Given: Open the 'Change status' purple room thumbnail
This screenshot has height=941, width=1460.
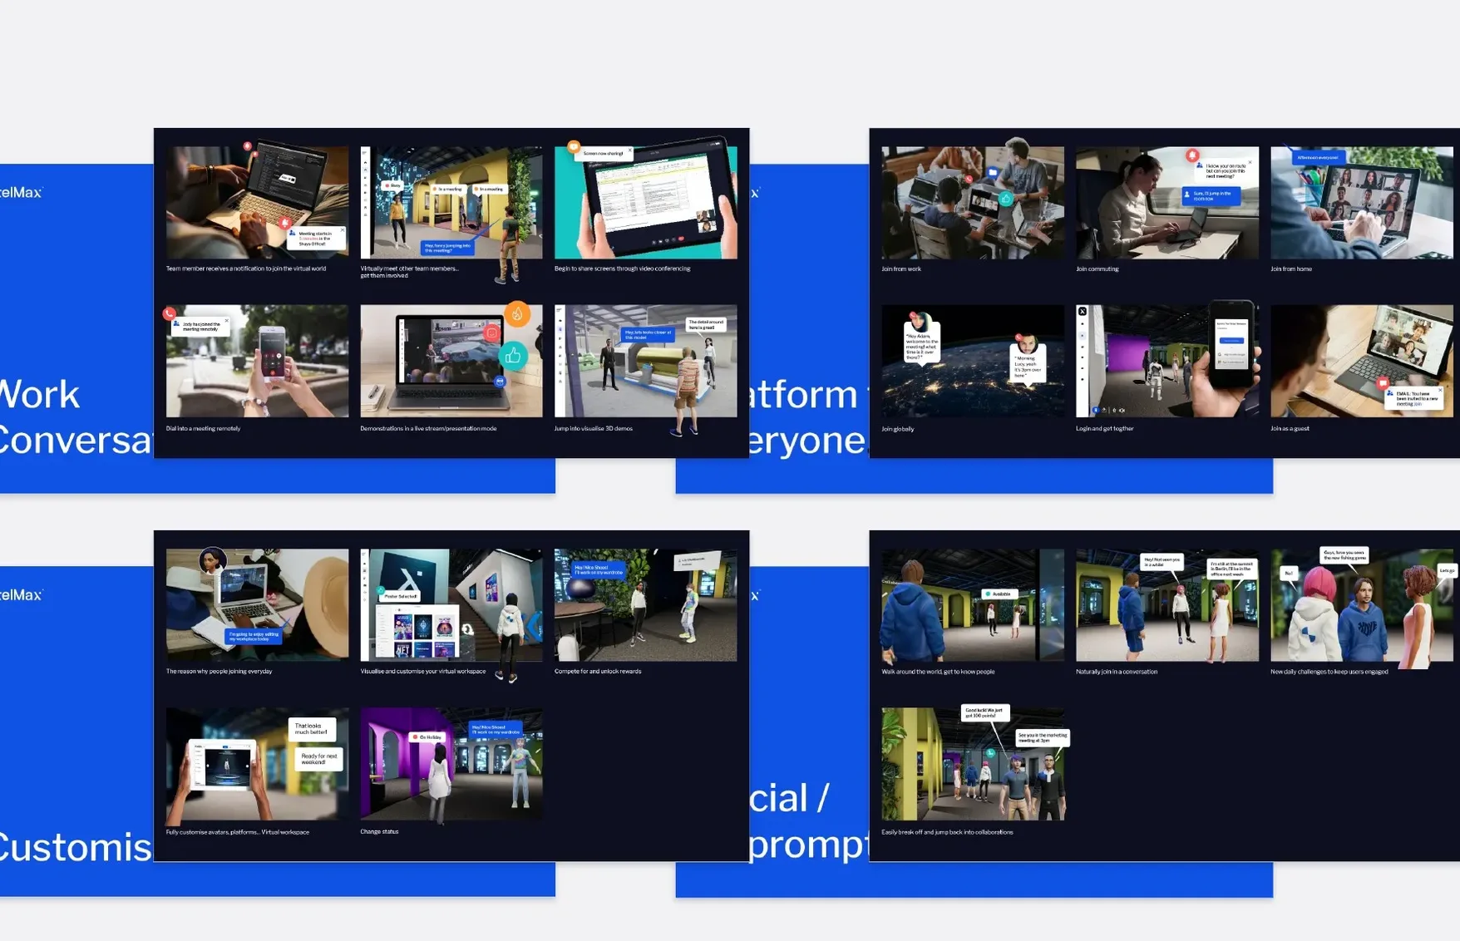Looking at the screenshot, I should 451,764.
